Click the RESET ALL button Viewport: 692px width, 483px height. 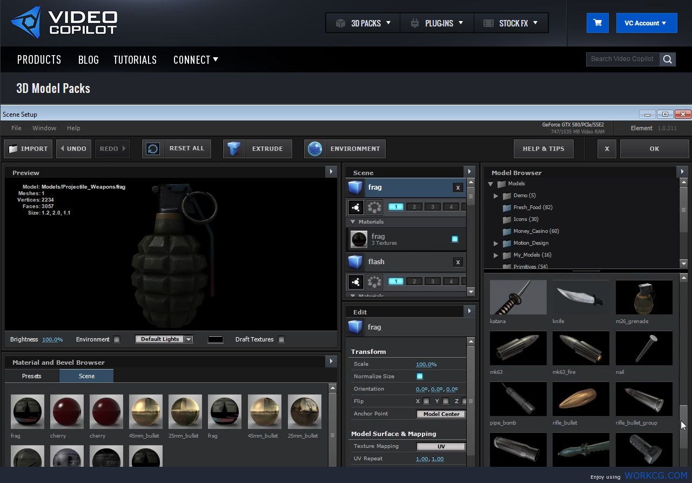click(x=177, y=149)
